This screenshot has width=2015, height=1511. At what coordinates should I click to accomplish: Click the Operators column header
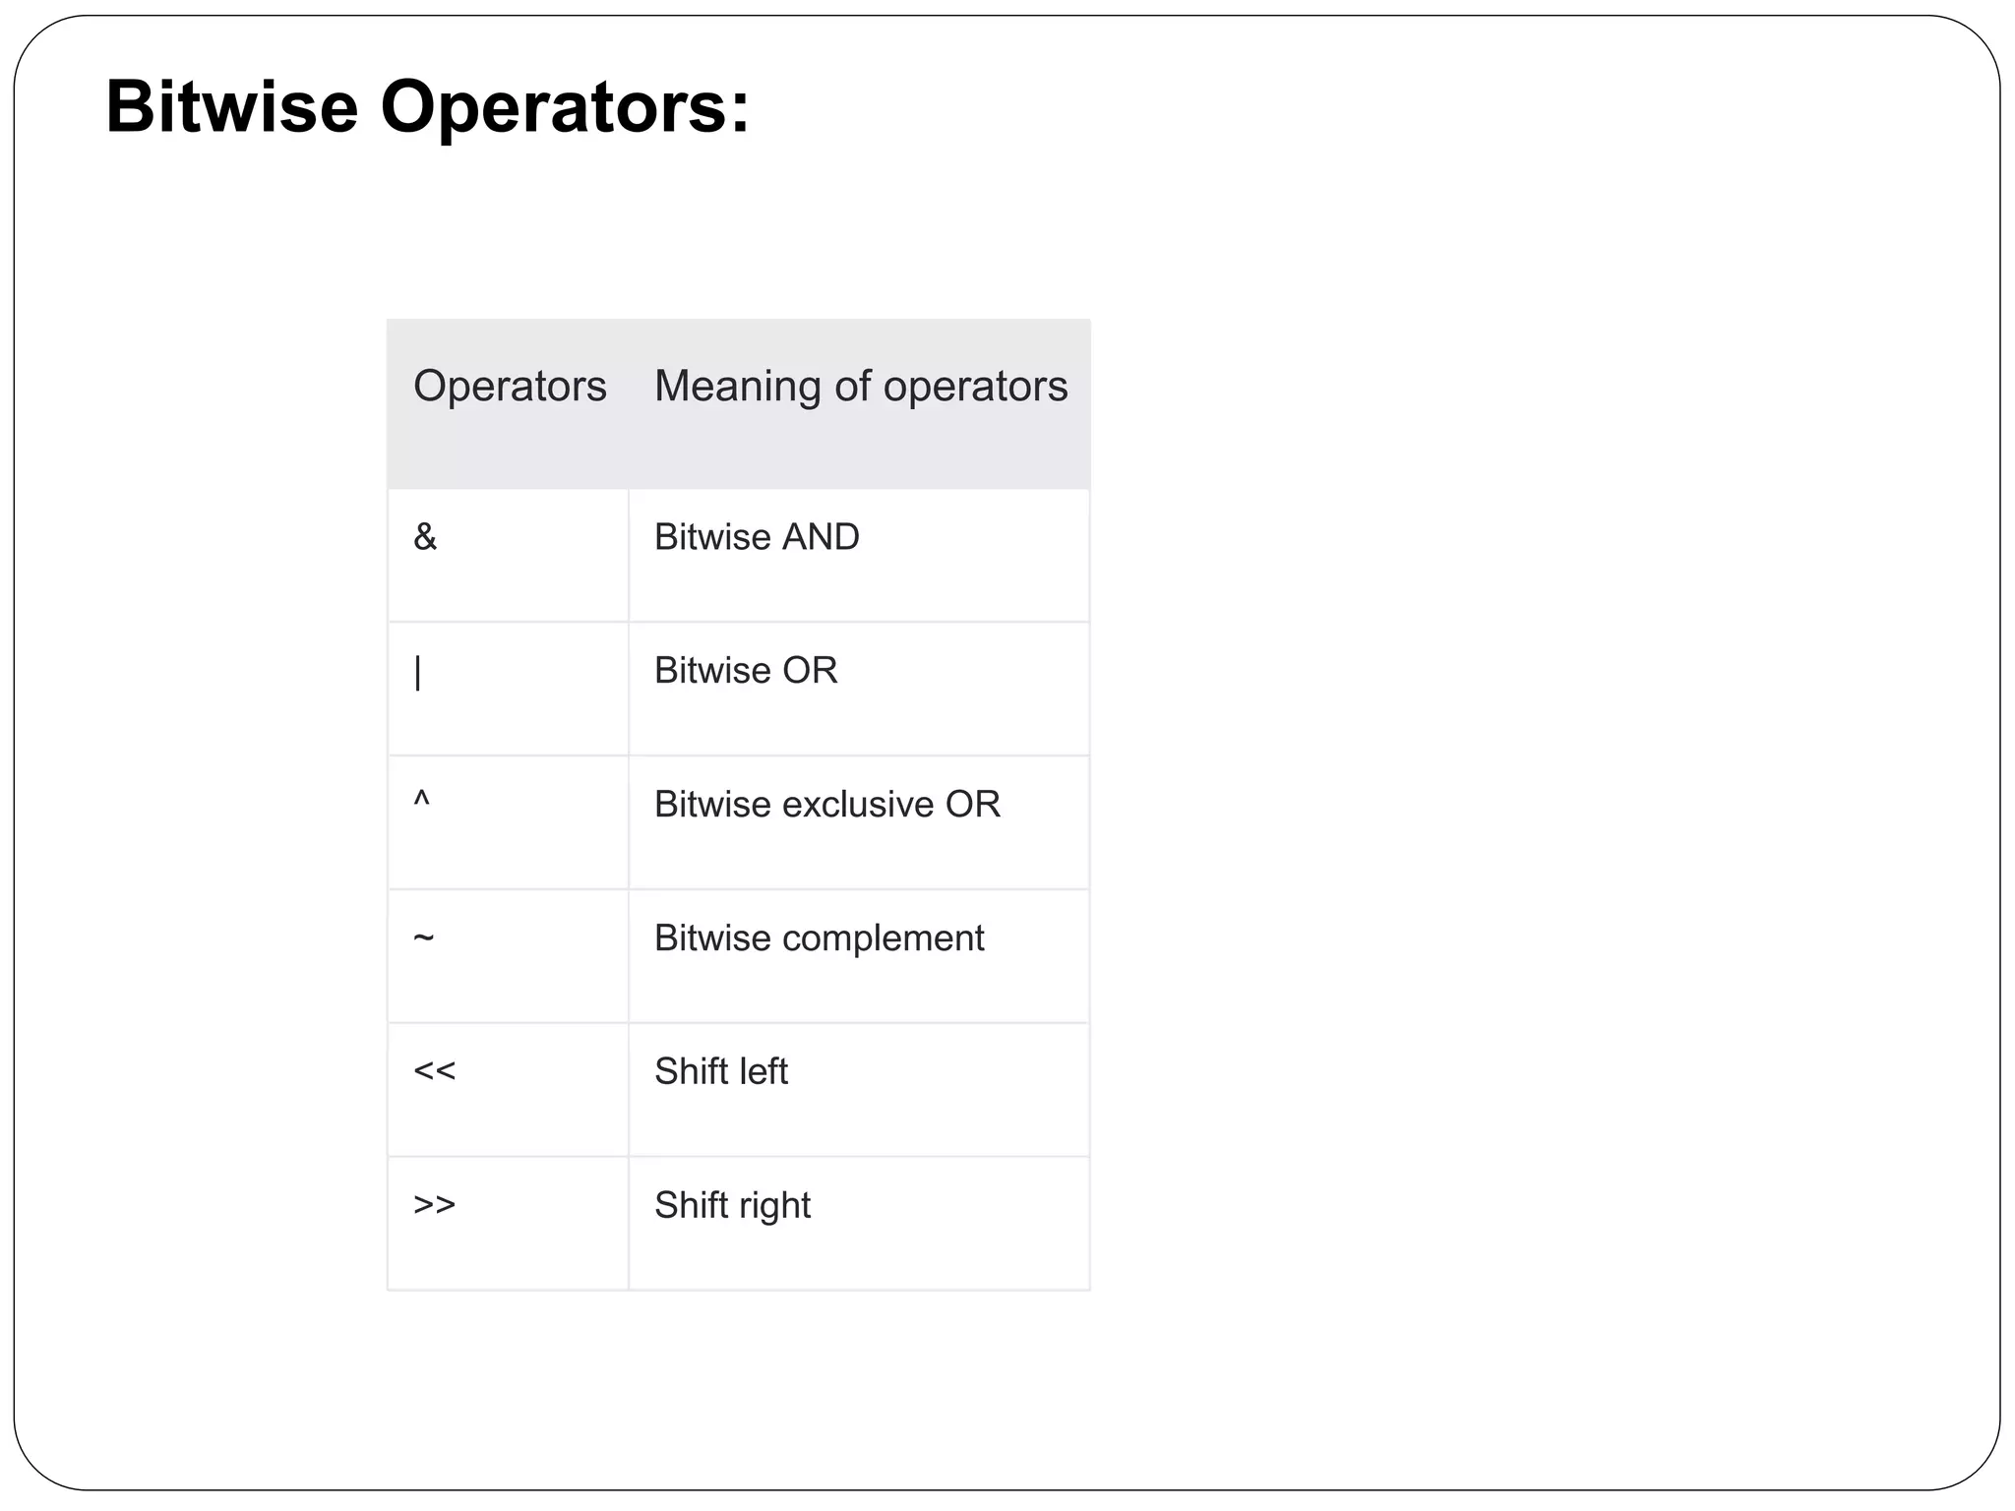pyautogui.click(x=510, y=386)
